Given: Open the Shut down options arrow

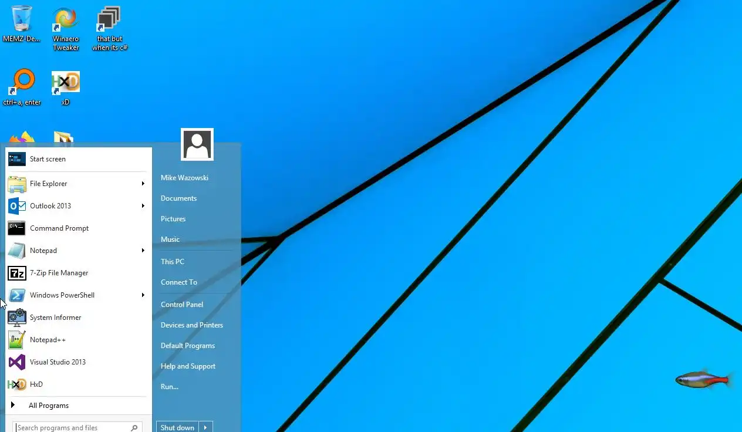Looking at the screenshot, I should (205, 427).
